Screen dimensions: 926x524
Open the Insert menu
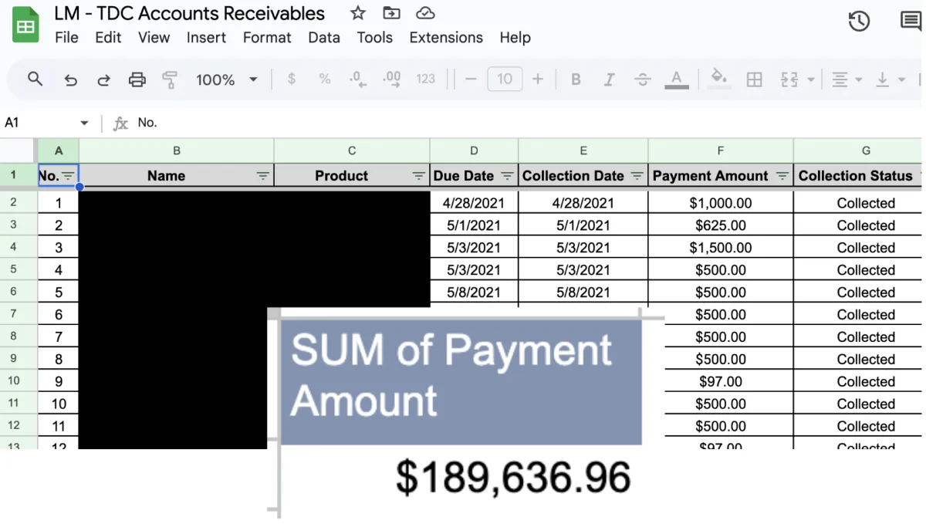tap(206, 37)
